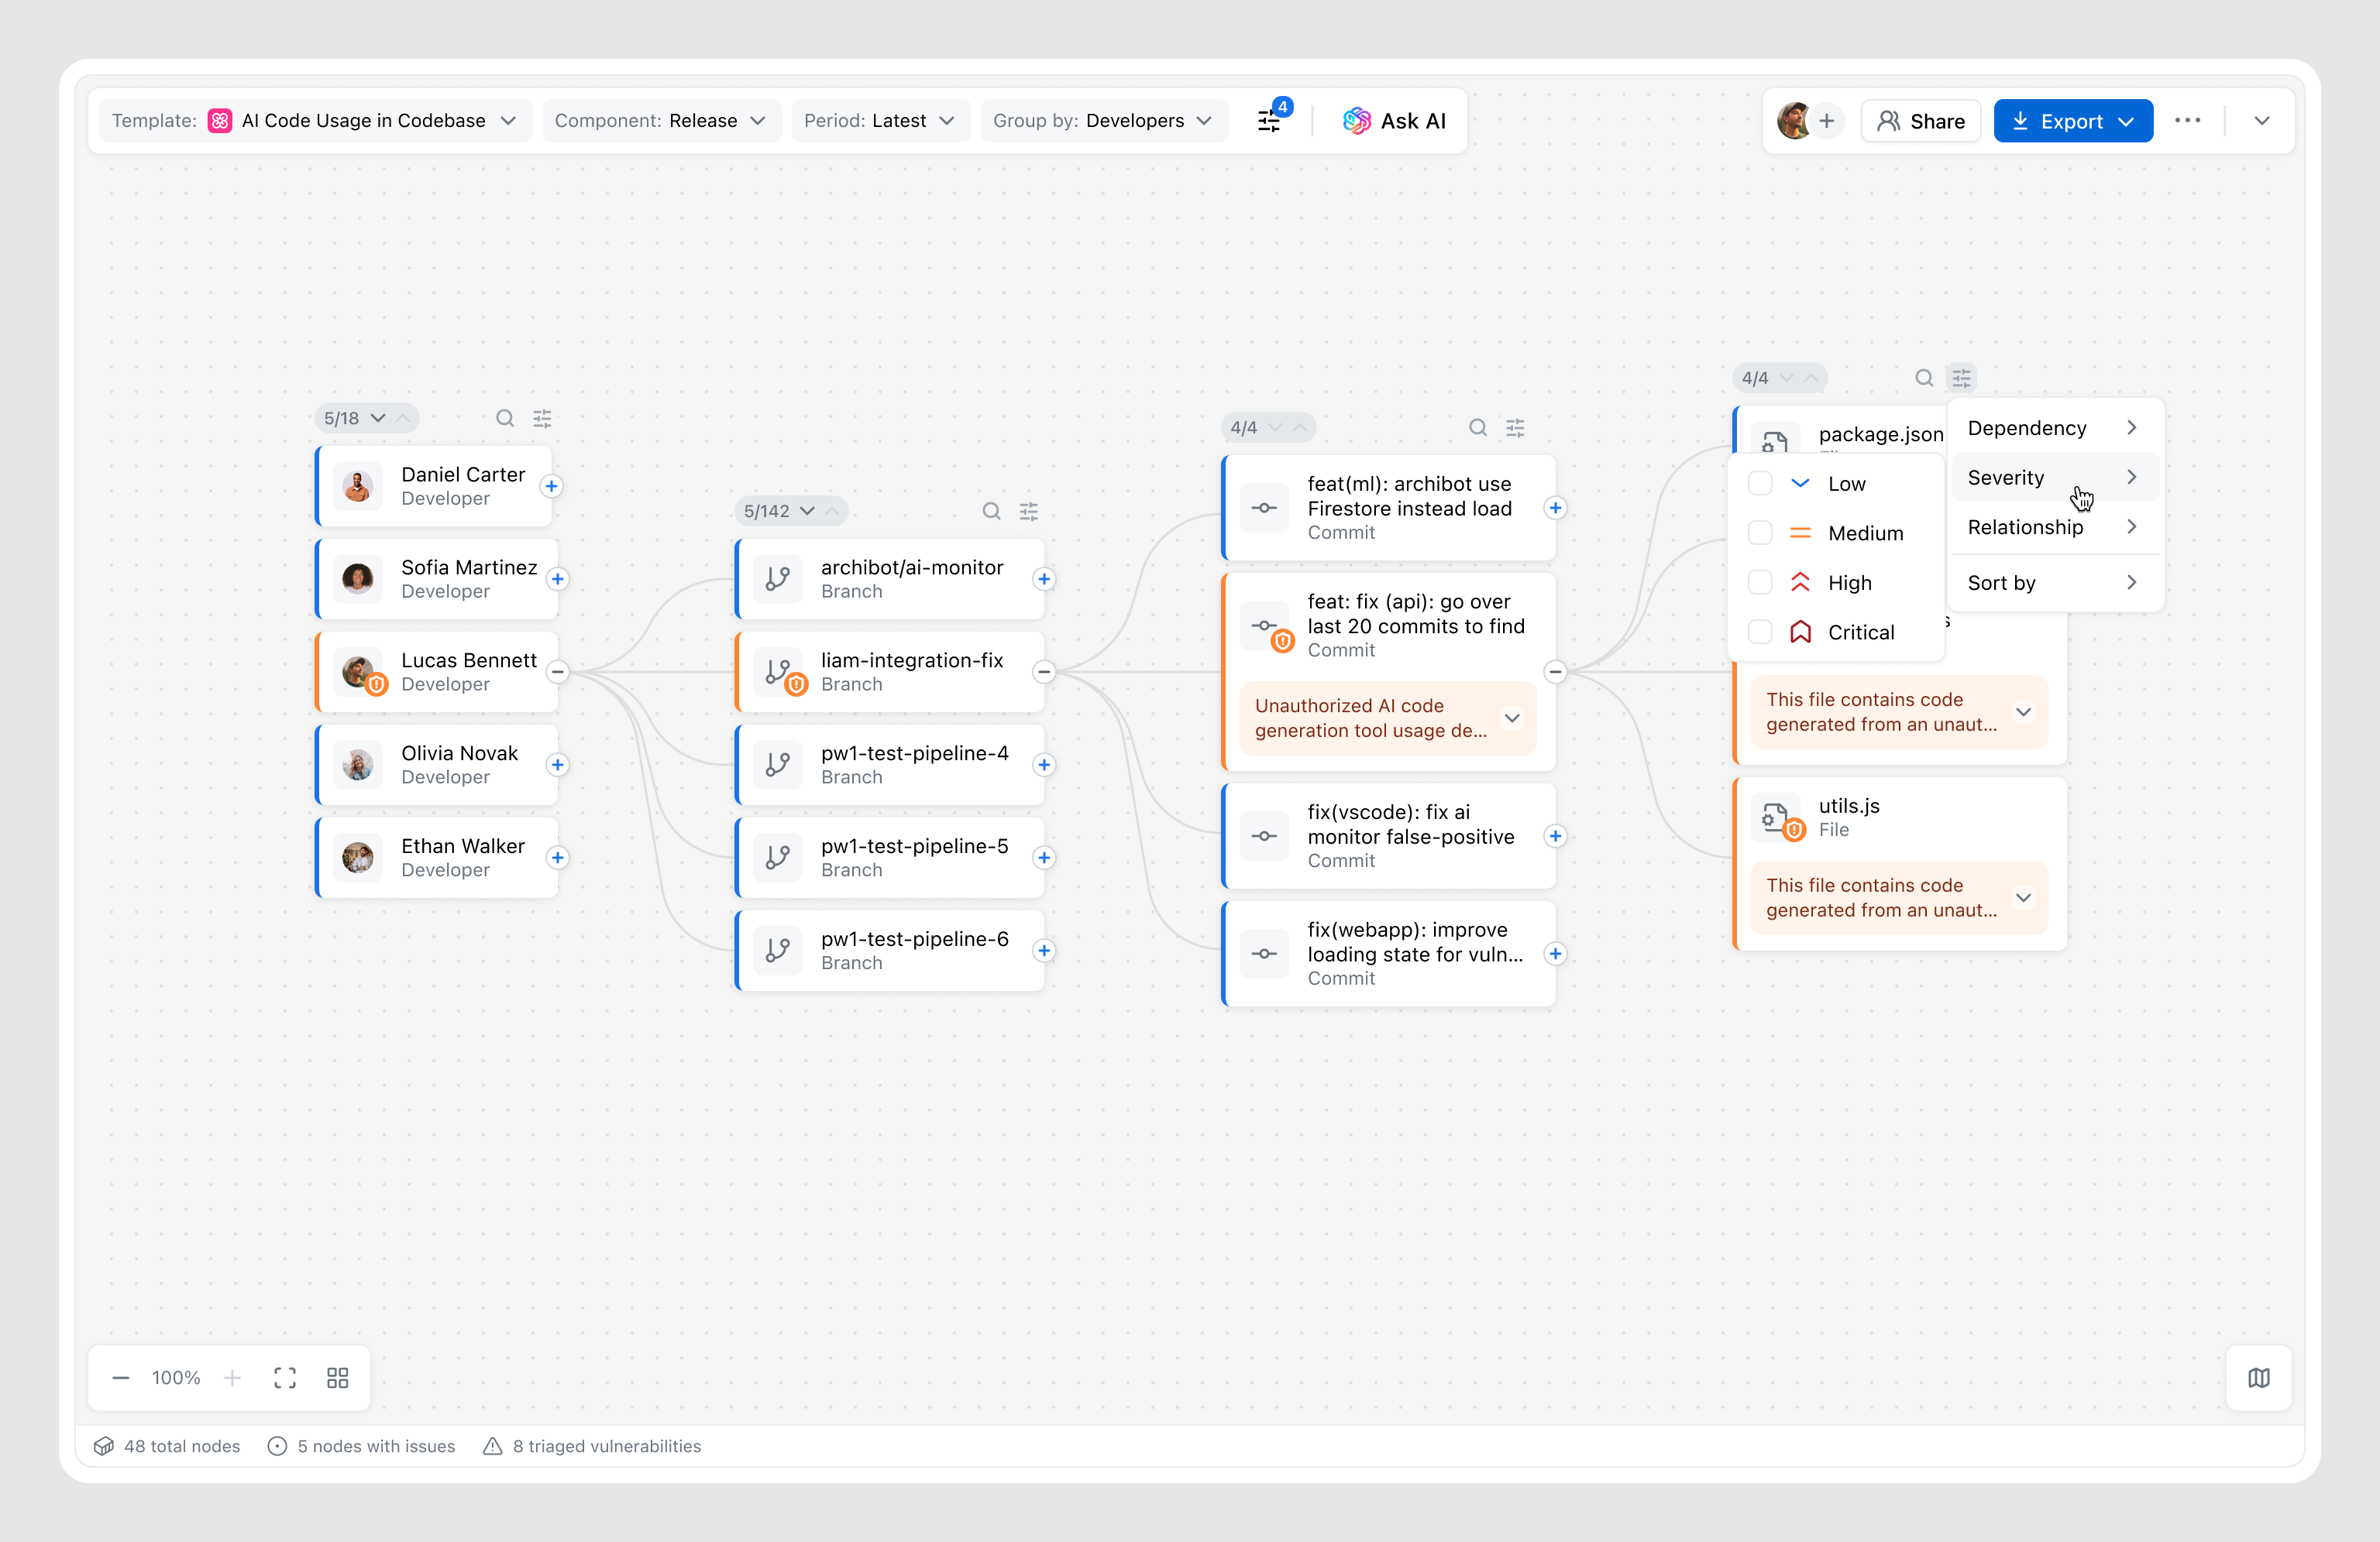Click zoom out minus icon
Image resolution: width=2380 pixels, height=1542 pixels.
tap(121, 1378)
